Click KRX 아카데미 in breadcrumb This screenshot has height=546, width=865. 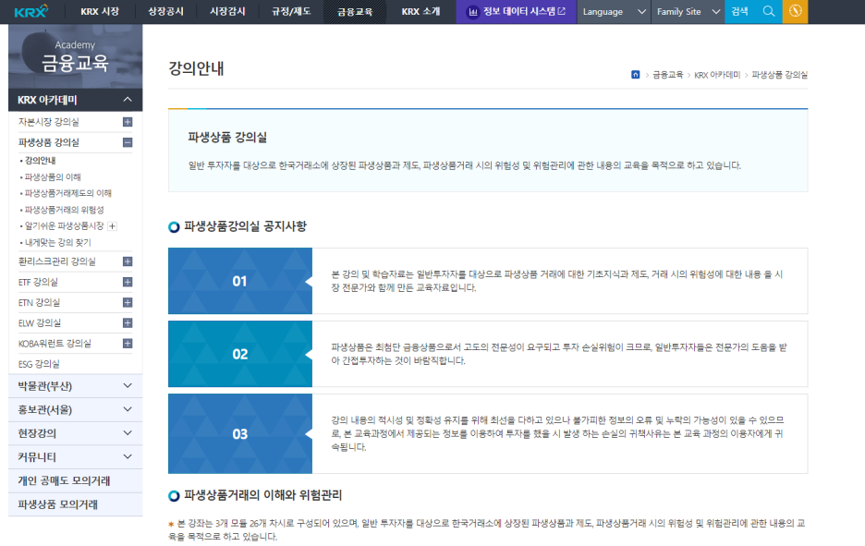tap(717, 75)
